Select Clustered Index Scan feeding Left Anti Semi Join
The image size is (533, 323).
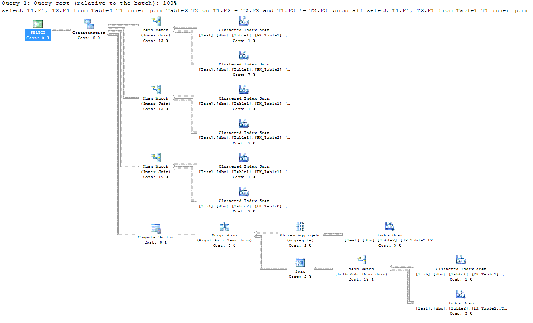(x=461, y=260)
